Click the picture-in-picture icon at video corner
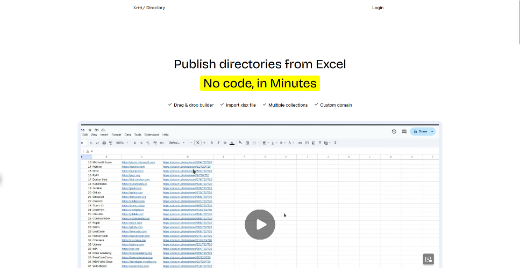Image resolution: width=520 pixels, height=268 pixels. [x=429, y=259]
